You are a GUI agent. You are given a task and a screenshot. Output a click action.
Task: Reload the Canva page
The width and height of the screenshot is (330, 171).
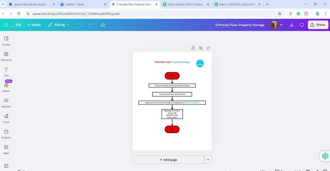19,14
